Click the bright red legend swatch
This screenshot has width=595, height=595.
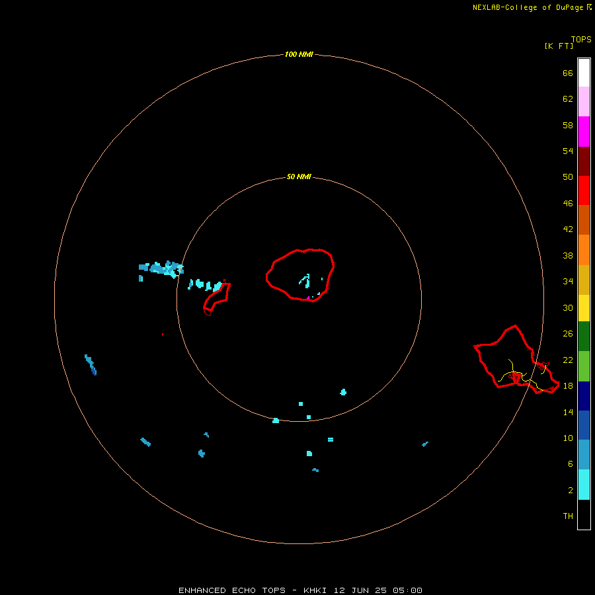click(584, 190)
